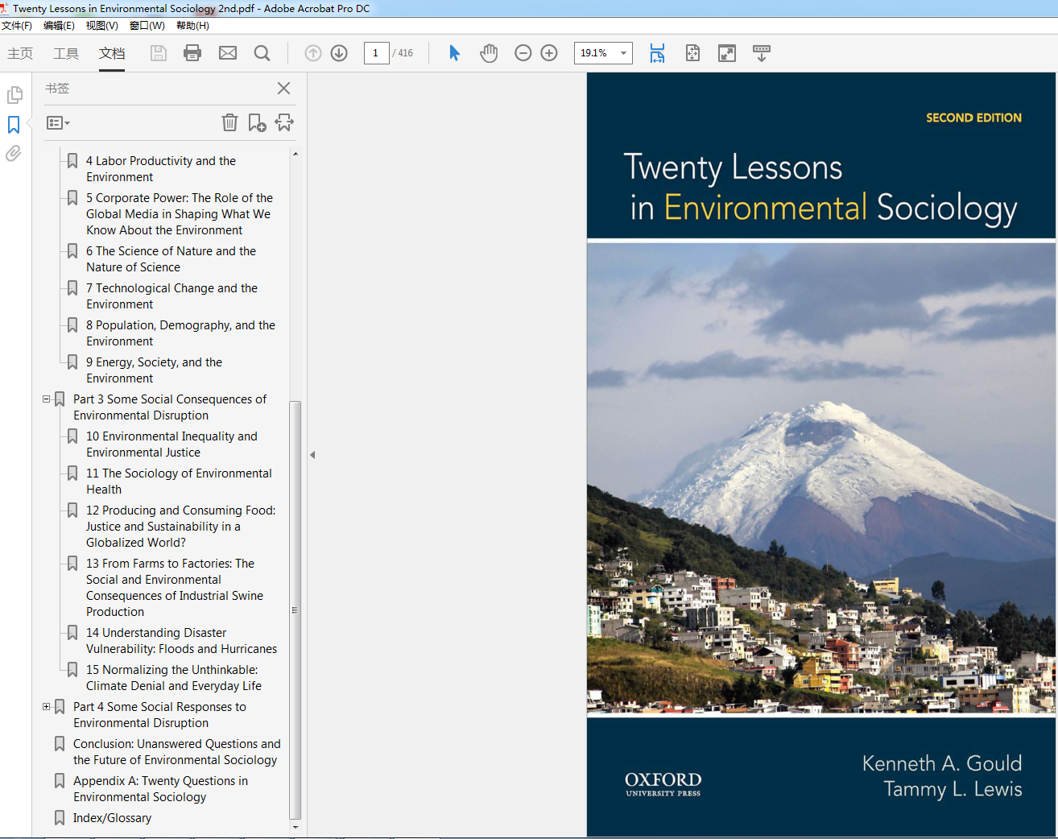Activate the hand pan tool
Image resolution: width=1058 pixels, height=839 pixels.
pyautogui.click(x=489, y=53)
